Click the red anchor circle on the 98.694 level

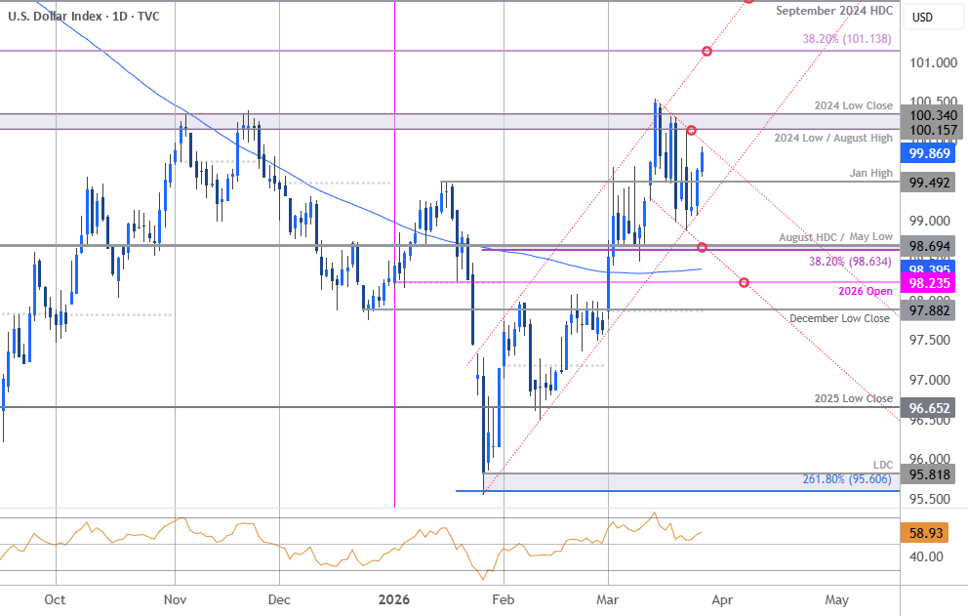tap(702, 247)
